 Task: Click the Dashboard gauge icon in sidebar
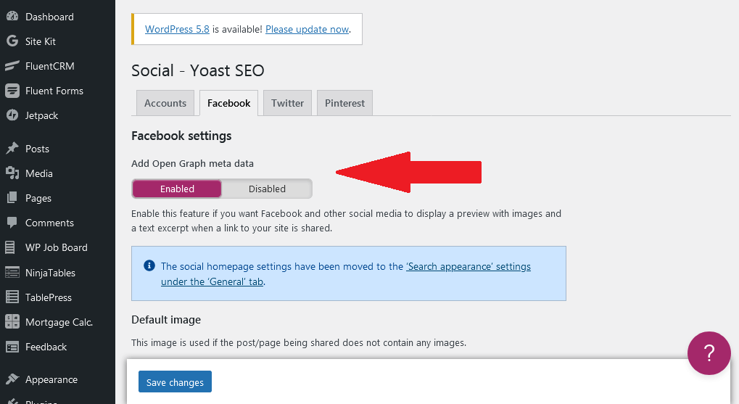(12, 17)
